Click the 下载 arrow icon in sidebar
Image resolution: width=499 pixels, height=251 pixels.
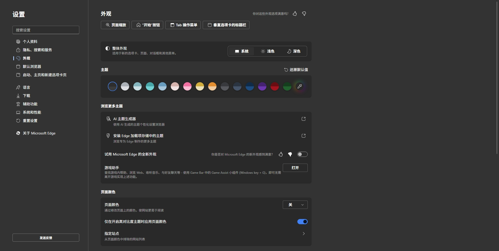[x=18, y=96]
